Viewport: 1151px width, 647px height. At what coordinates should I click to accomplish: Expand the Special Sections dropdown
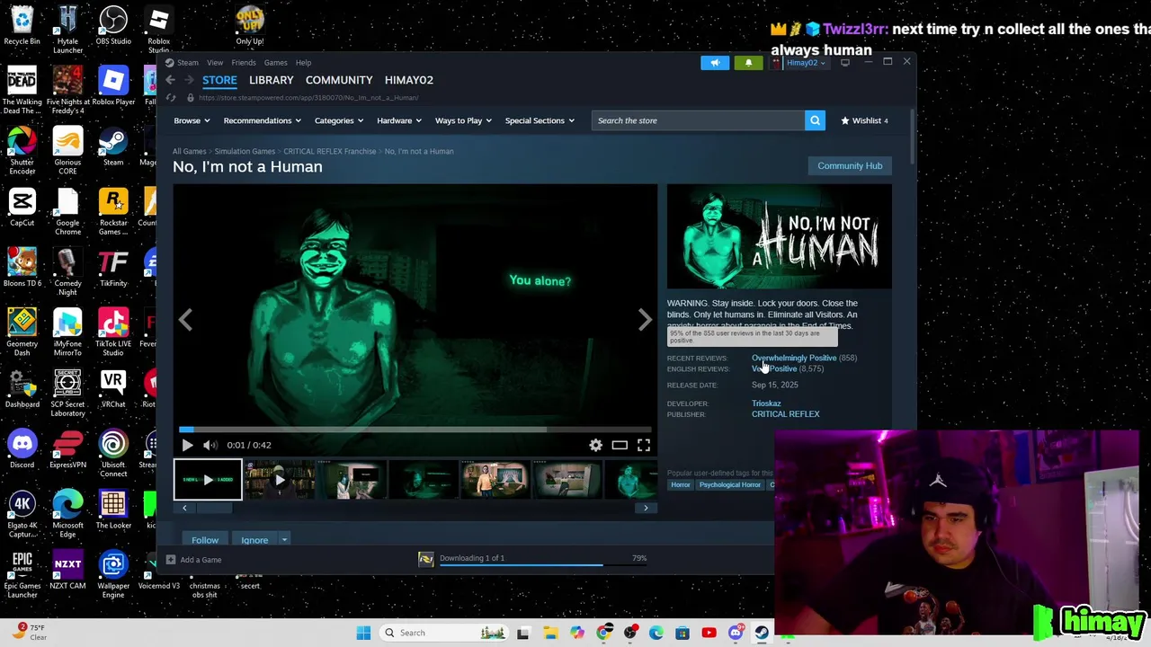540,120
